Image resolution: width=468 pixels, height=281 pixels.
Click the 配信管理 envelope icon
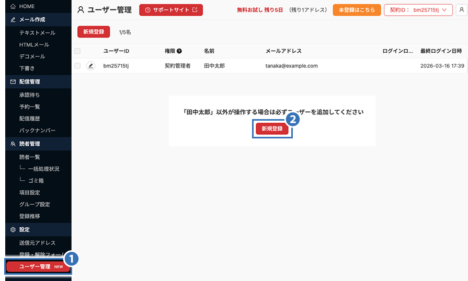pos(13,81)
